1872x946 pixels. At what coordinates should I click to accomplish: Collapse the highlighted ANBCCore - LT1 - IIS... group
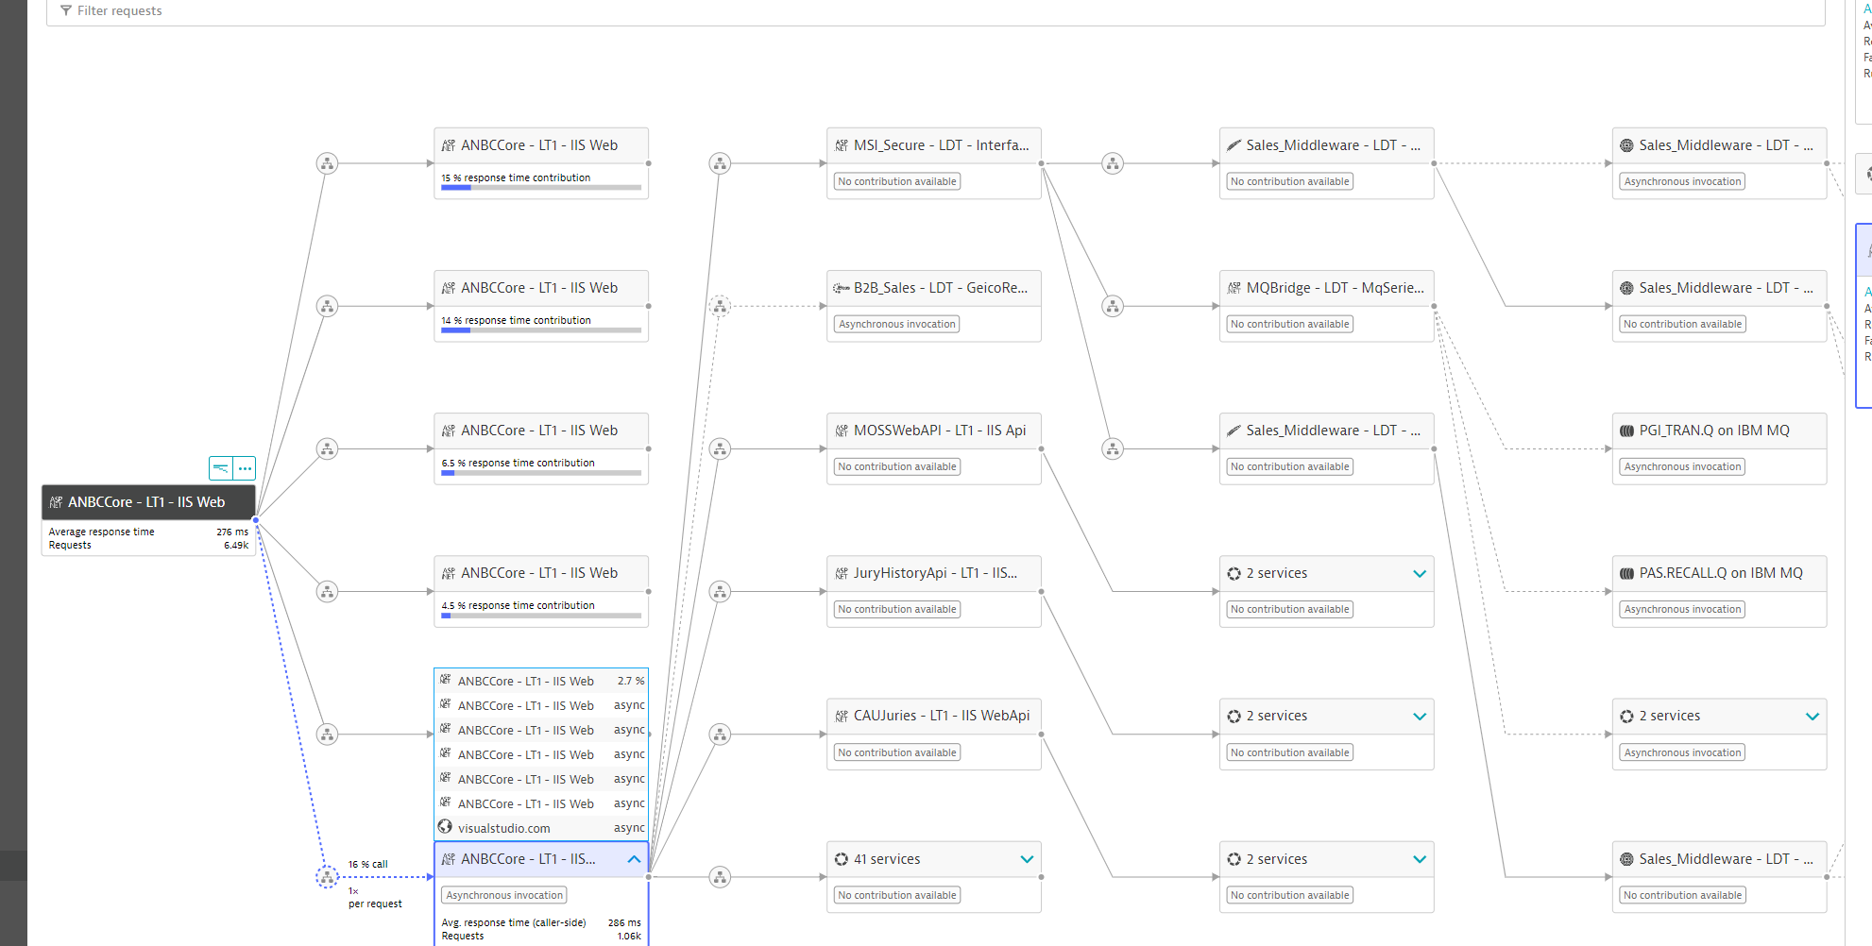coord(634,859)
